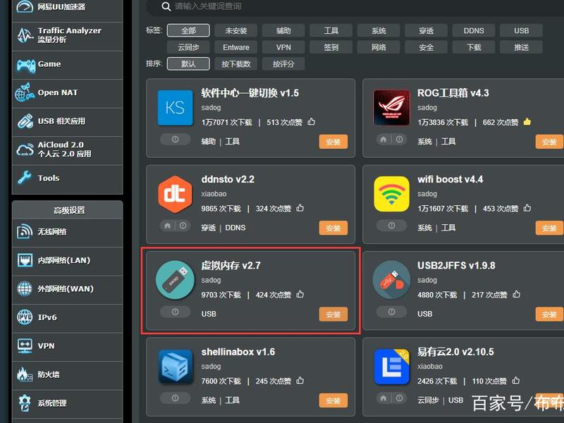Filter by 安全 tag
This screenshot has width=564, height=423.
point(426,47)
